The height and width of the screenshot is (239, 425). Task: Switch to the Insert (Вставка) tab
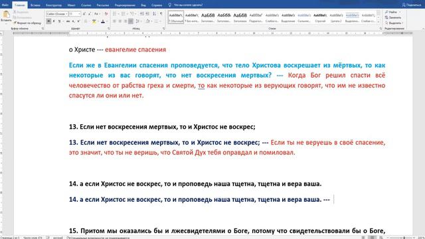pyautogui.click(x=35, y=5)
